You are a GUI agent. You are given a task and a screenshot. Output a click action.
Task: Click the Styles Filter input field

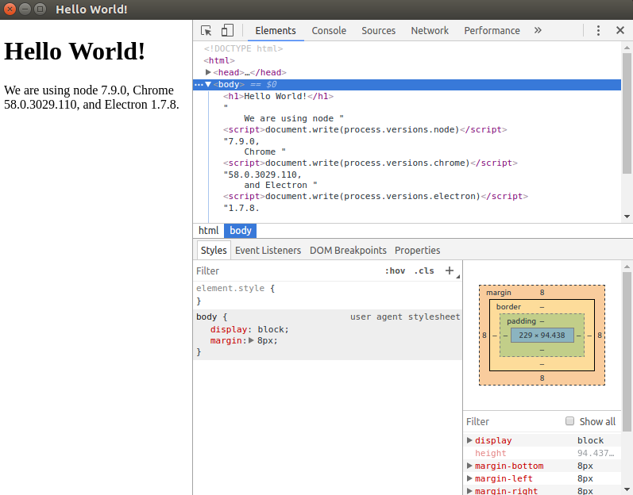click(287, 271)
